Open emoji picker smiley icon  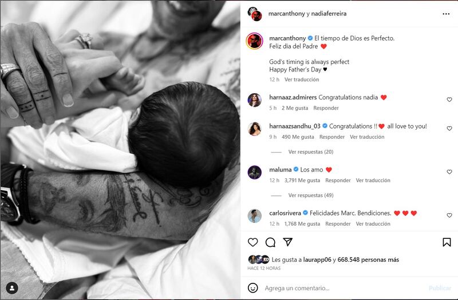coord(252,288)
